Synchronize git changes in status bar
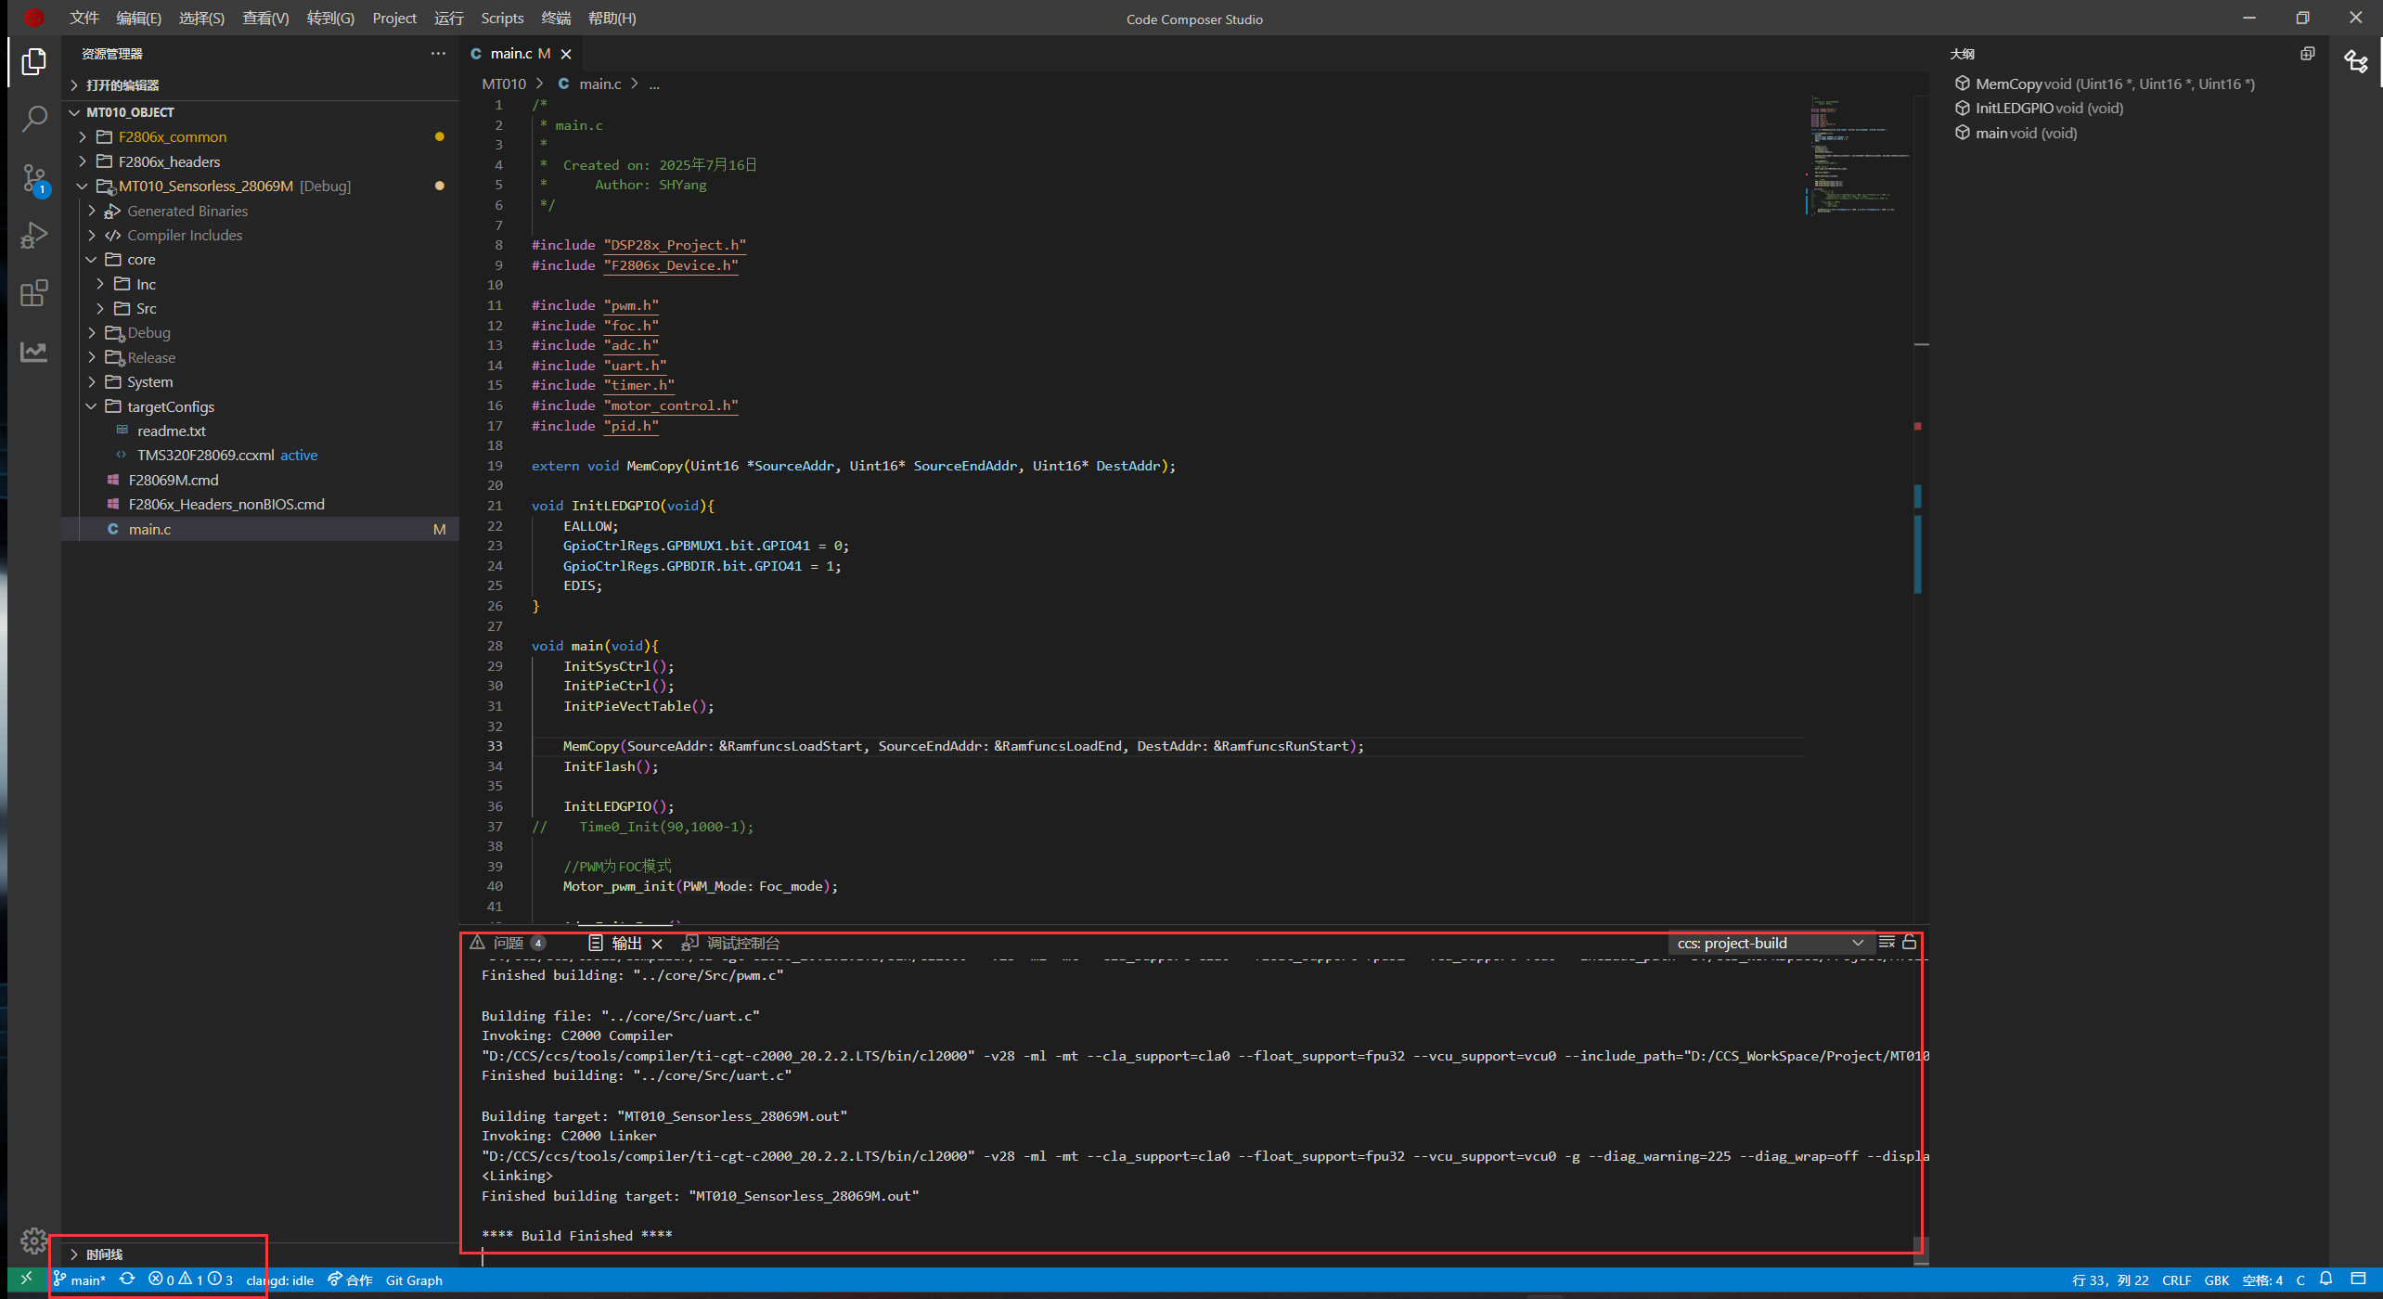This screenshot has width=2383, height=1299. [x=127, y=1280]
